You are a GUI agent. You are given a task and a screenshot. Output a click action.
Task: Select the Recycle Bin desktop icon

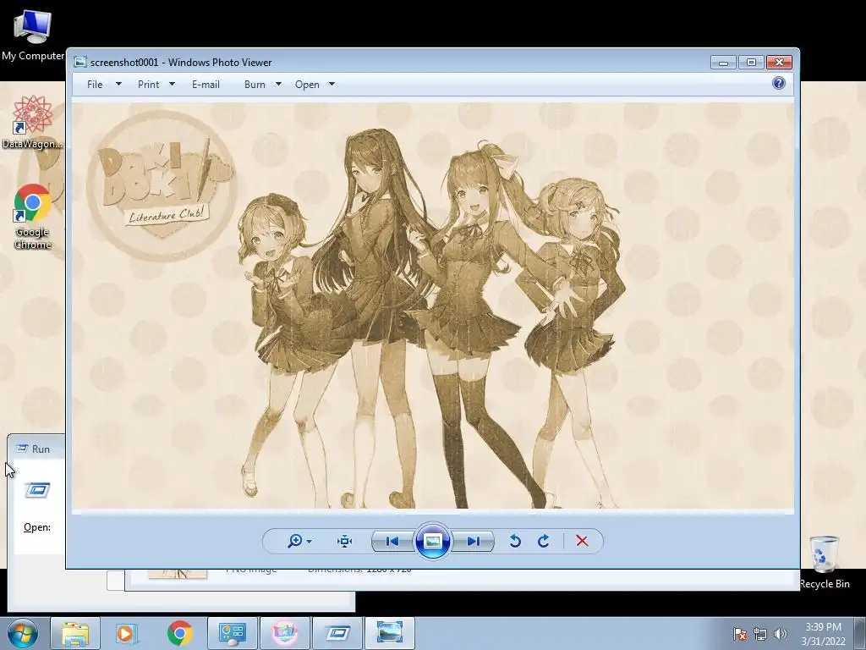[x=825, y=562]
